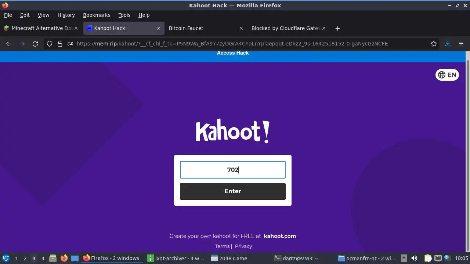
Task: Open site permissions icon in address bar
Action: coord(70,44)
